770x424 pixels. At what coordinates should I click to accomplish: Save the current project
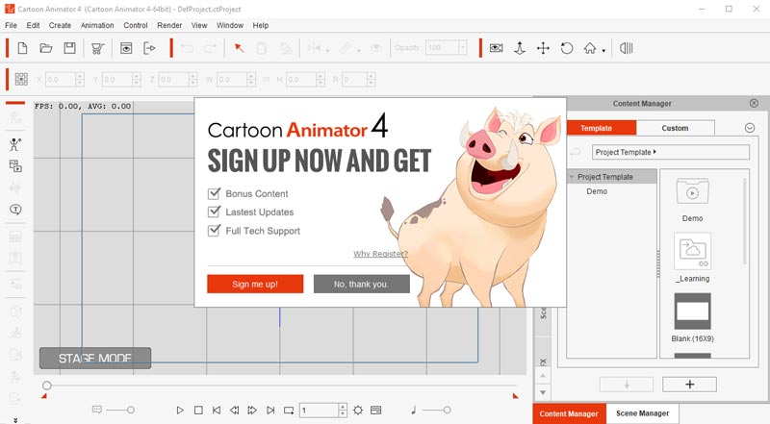click(x=69, y=48)
